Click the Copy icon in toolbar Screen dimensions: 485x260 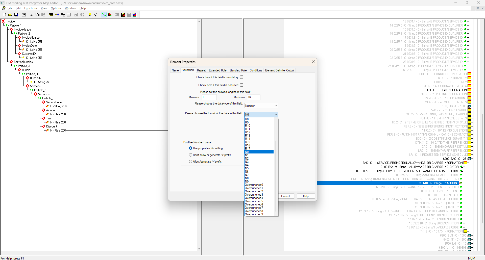click(x=37, y=15)
